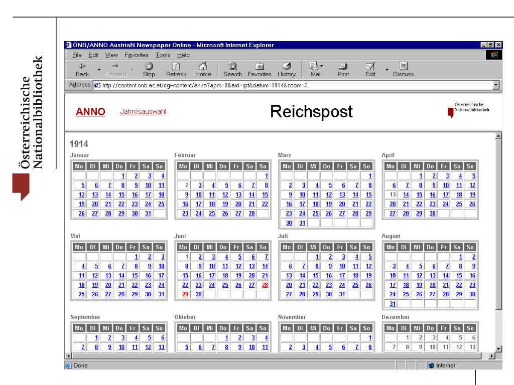
Task: Click the vertical scrollbar thumb
Action: [498, 224]
